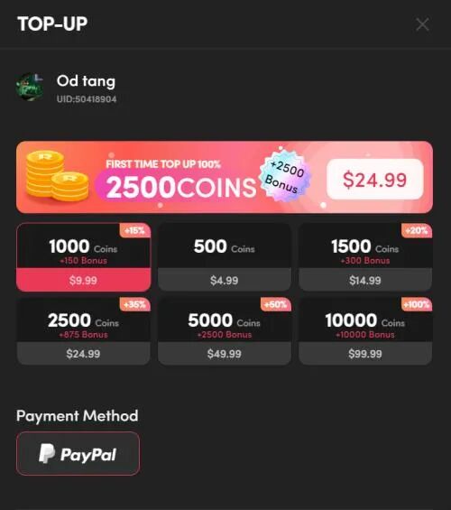Click the +35% badge on 2500 Coins
This screenshot has height=510, width=451.
[134, 304]
